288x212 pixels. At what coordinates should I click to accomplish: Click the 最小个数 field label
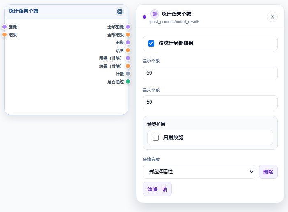click(151, 61)
